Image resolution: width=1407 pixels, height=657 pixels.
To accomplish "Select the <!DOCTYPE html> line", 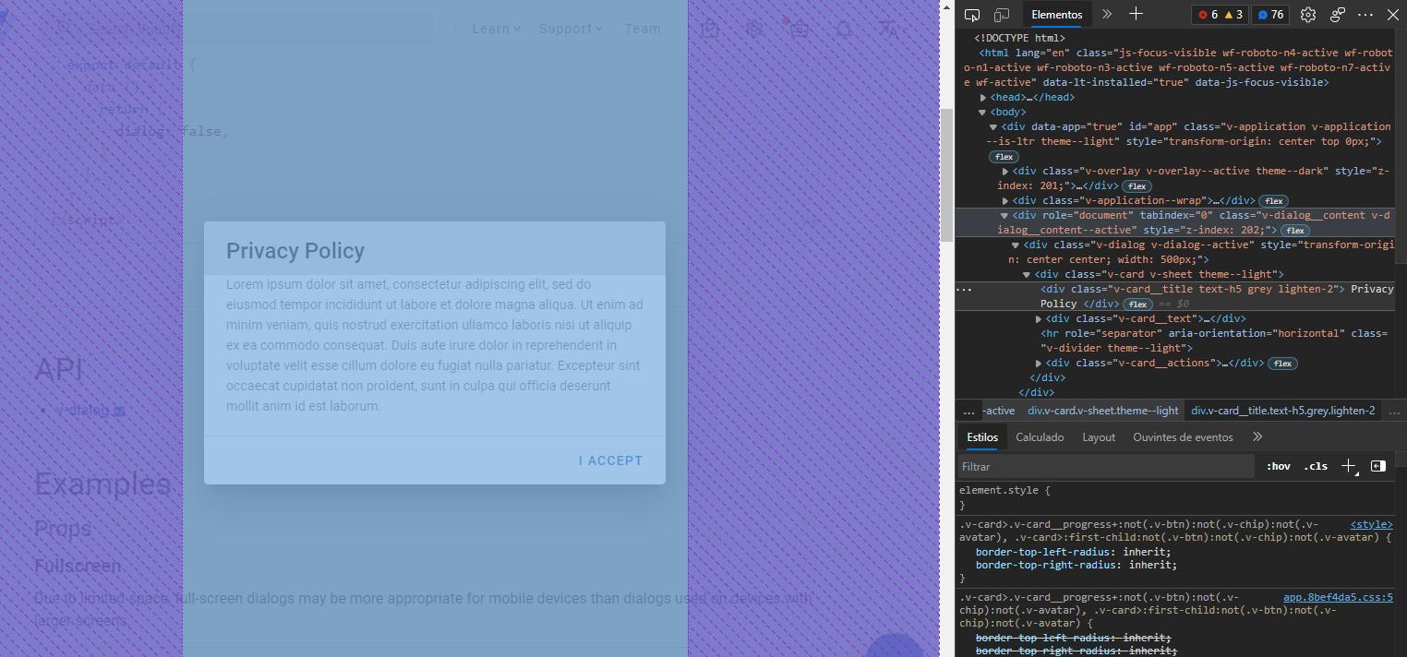I will pos(1019,39).
